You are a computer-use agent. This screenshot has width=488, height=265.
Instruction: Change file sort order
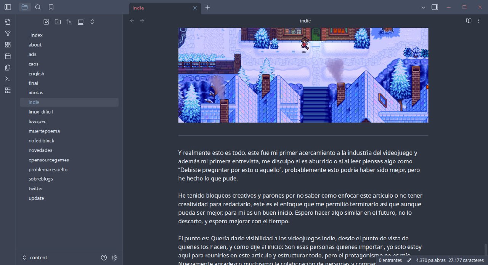pos(69,22)
